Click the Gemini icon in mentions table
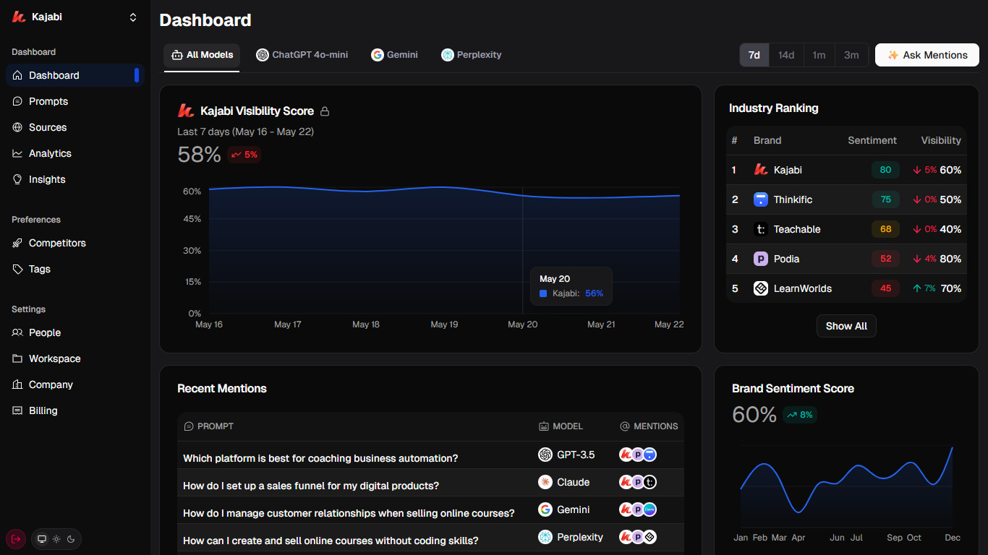The width and height of the screenshot is (988, 555). pos(545,509)
